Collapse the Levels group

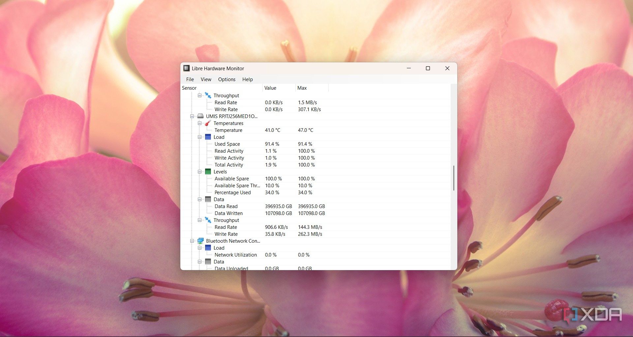pos(199,172)
